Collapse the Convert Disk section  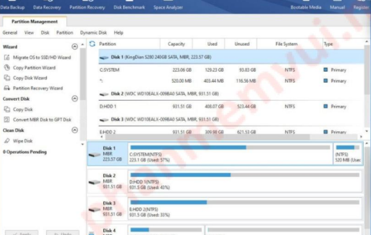pyautogui.click(x=75, y=98)
